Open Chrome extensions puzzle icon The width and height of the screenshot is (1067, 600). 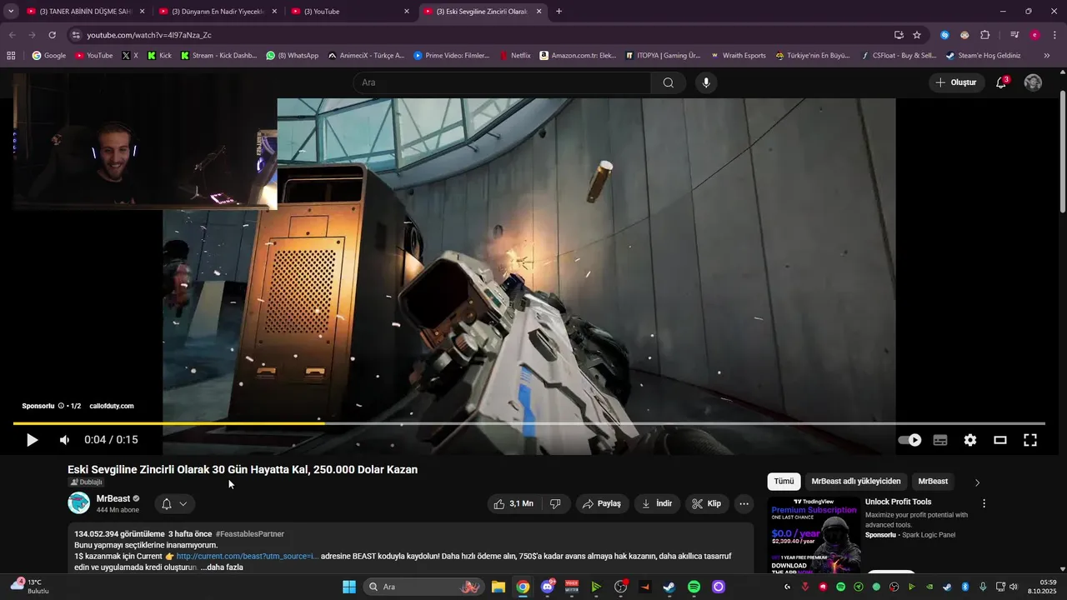point(984,35)
